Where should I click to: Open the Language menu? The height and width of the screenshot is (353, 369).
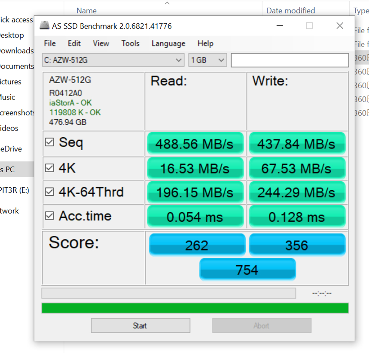pos(168,43)
